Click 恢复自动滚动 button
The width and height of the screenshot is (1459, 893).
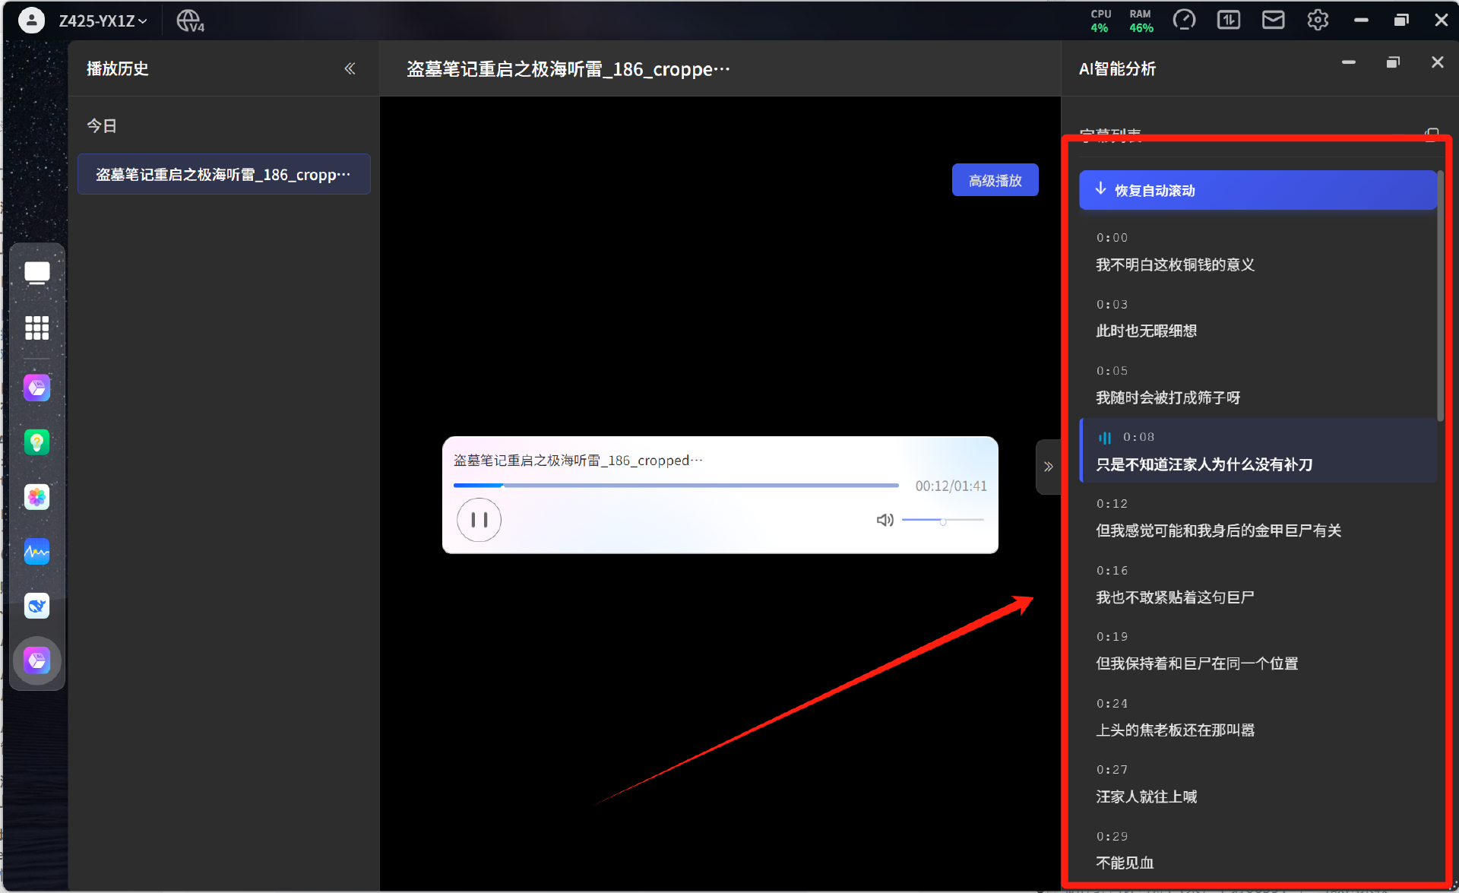click(x=1257, y=190)
